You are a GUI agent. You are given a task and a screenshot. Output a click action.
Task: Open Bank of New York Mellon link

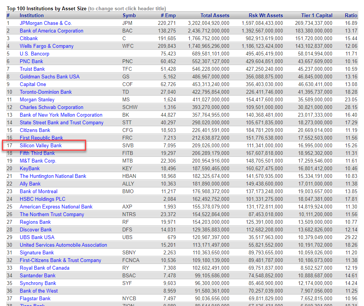[x=61, y=115]
